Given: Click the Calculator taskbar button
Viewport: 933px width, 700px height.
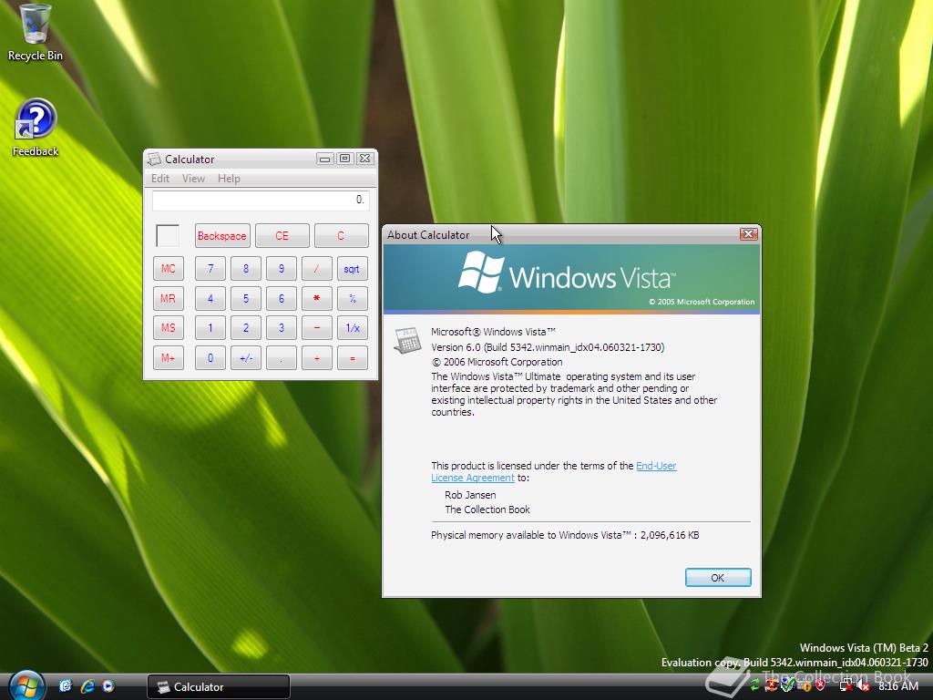Looking at the screenshot, I should 219,687.
